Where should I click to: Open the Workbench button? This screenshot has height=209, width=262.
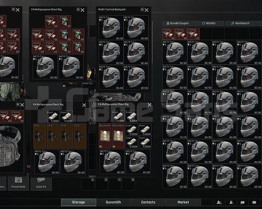(240, 23)
